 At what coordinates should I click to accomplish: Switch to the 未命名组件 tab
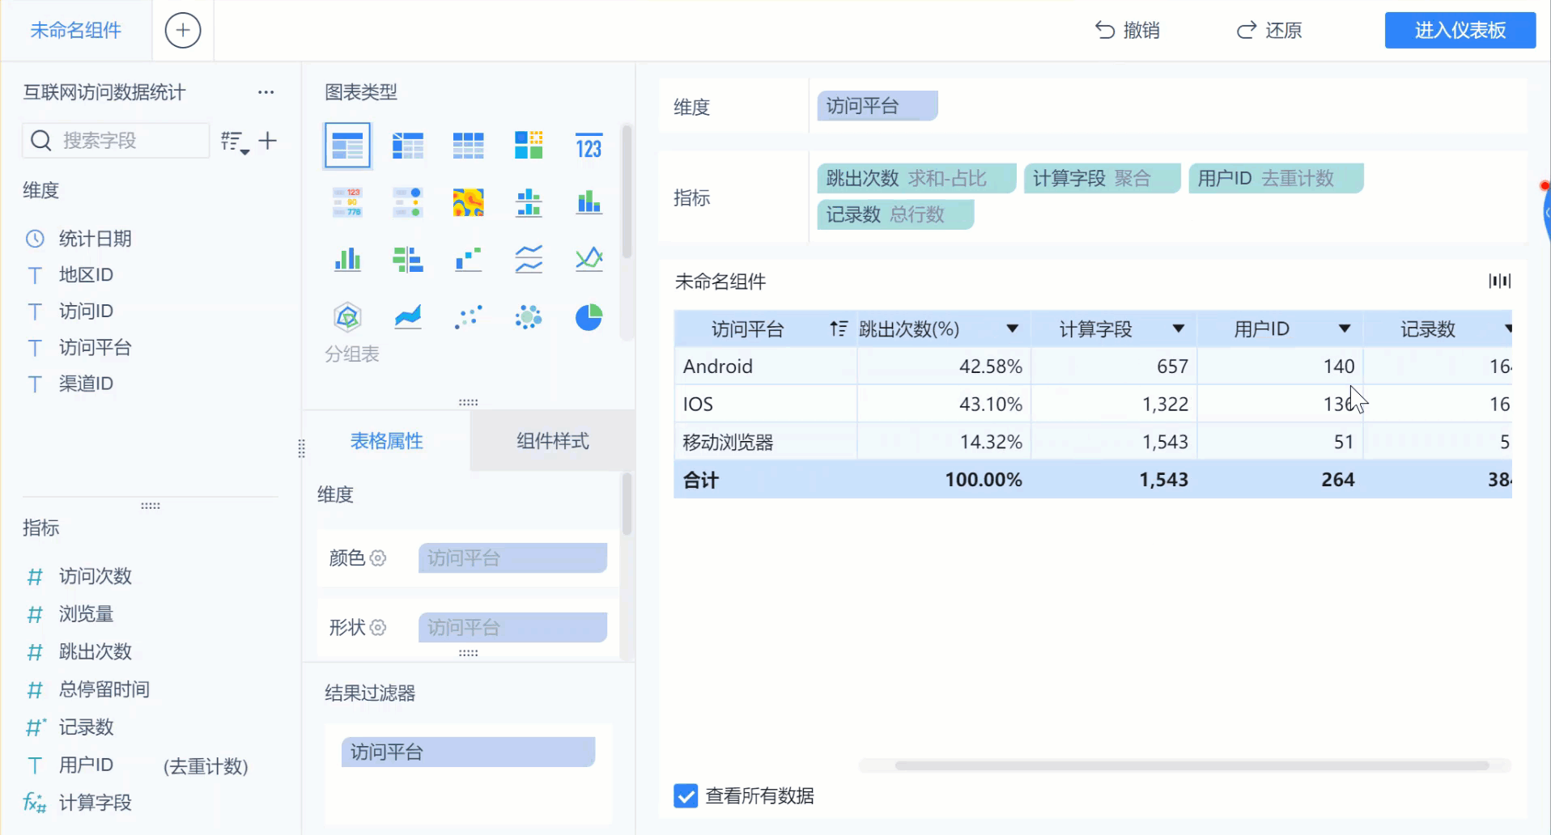click(x=76, y=31)
